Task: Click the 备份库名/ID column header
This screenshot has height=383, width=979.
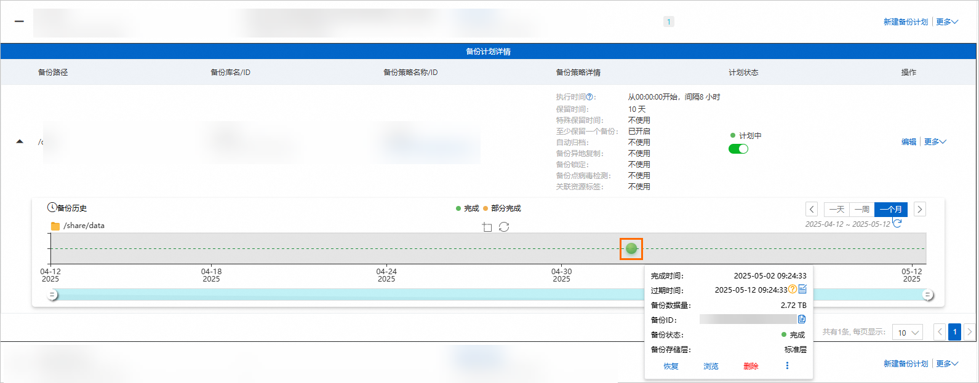Action: tap(230, 72)
